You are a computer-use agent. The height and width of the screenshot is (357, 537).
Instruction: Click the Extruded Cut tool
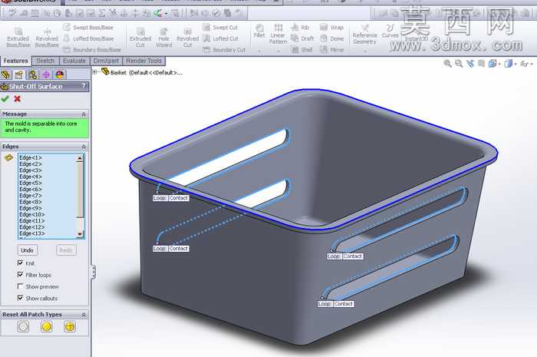pyautogui.click(x=140, y=38)
